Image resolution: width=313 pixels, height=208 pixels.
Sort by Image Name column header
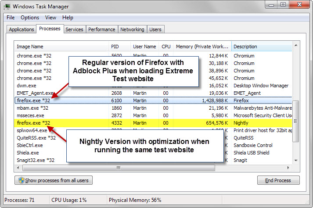click(61, 47)
